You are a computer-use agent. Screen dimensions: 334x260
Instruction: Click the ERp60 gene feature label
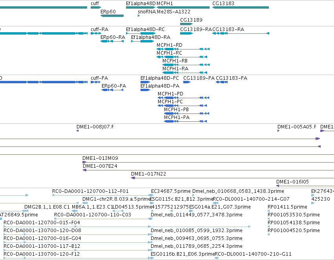click(108, 12)
